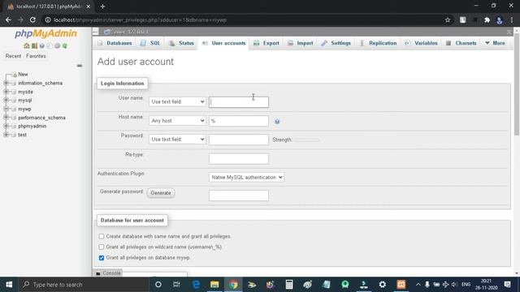This screenshot has width=520, height=292.
Task: Open the Export tab
Action: (266, 43)
